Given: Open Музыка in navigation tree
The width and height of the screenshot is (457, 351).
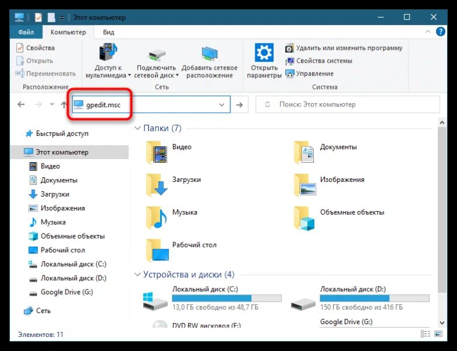Looking at the screenshot, I should click(47, 222).
